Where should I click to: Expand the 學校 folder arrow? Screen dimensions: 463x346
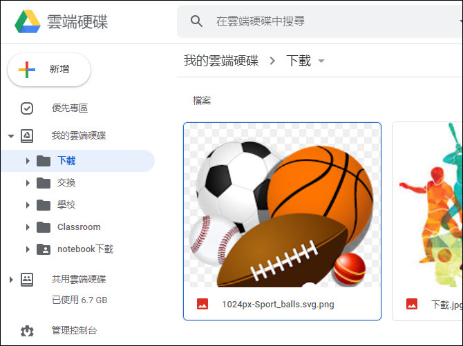click(x=28, y=205)
